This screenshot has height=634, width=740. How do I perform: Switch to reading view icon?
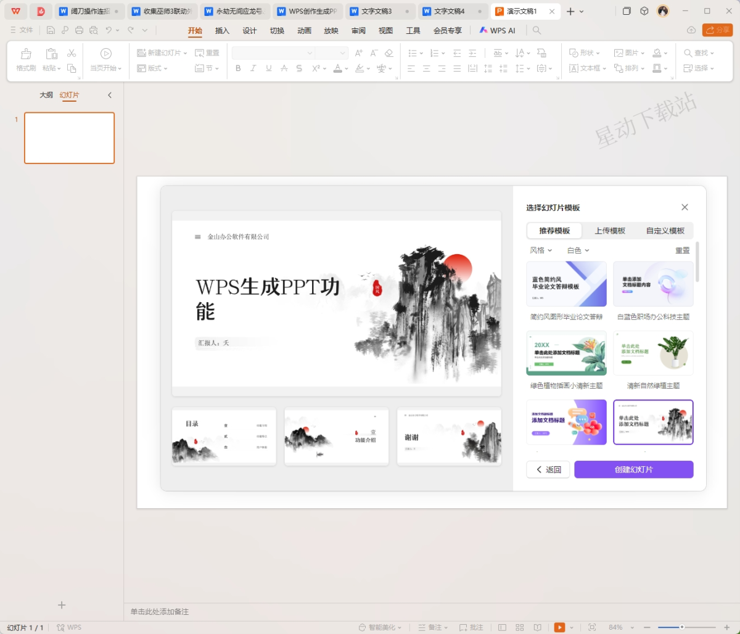click(537, 627)
